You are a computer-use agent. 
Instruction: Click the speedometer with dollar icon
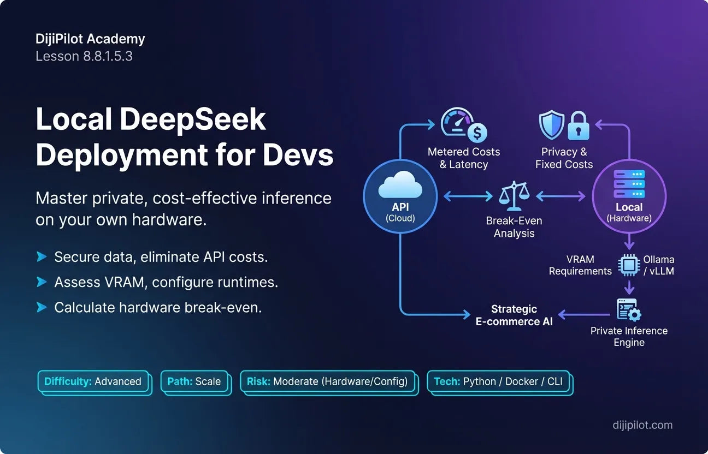[464, 125]
